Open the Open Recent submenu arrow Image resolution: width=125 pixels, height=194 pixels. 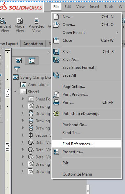point(117,32)
